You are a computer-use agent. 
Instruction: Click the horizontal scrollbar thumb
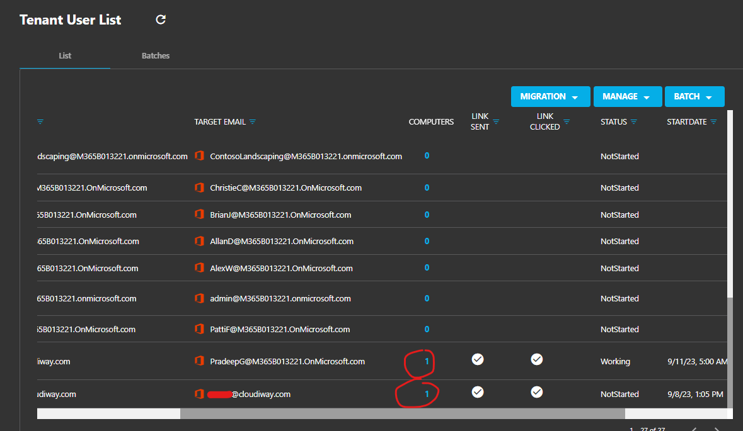pyautogui.click(x=402, y=413)
